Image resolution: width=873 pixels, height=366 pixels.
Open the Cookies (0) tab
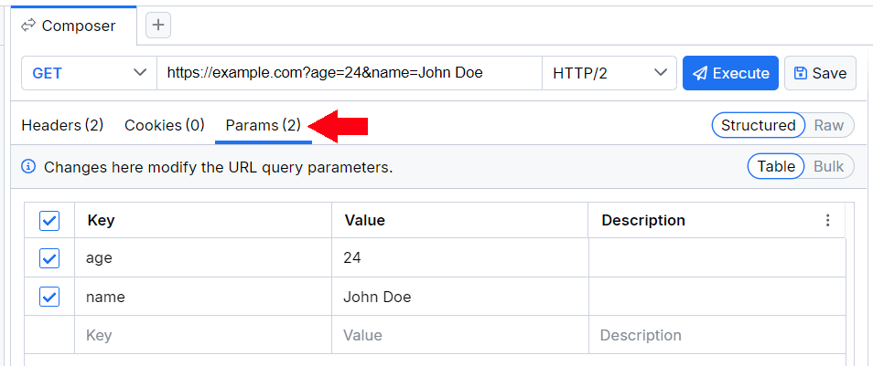(x=165, y=125)
